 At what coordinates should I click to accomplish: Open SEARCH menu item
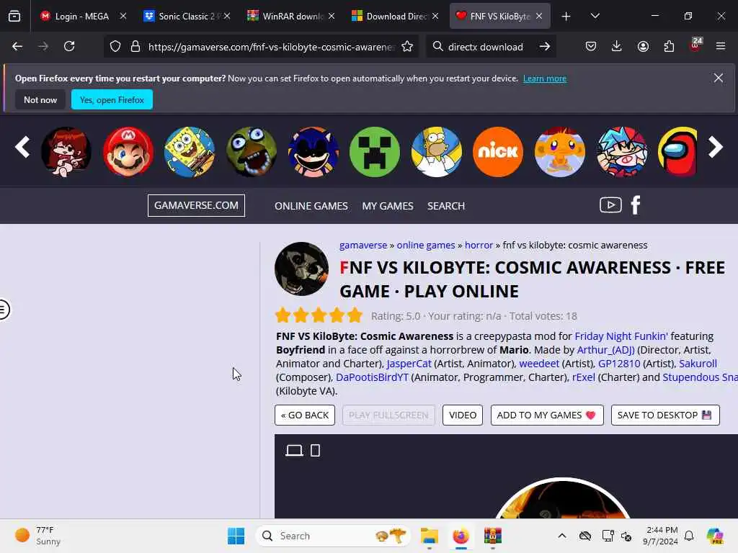[445, 206]
